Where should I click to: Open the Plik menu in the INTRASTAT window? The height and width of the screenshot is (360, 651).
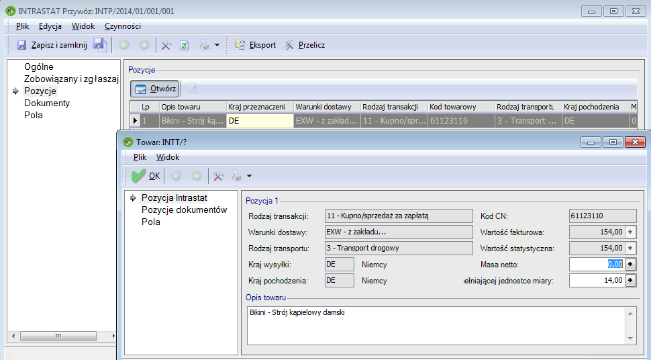[x=22, y=26]
